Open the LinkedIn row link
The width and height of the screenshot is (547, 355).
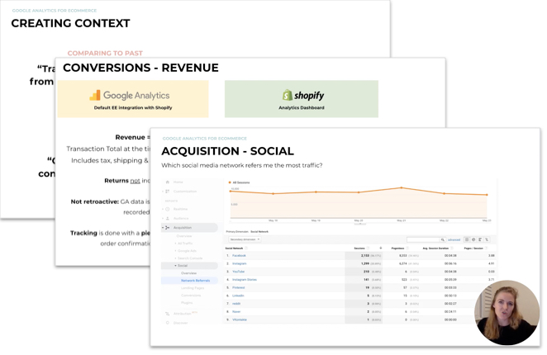pyautogui.click(x=238, y=296)
